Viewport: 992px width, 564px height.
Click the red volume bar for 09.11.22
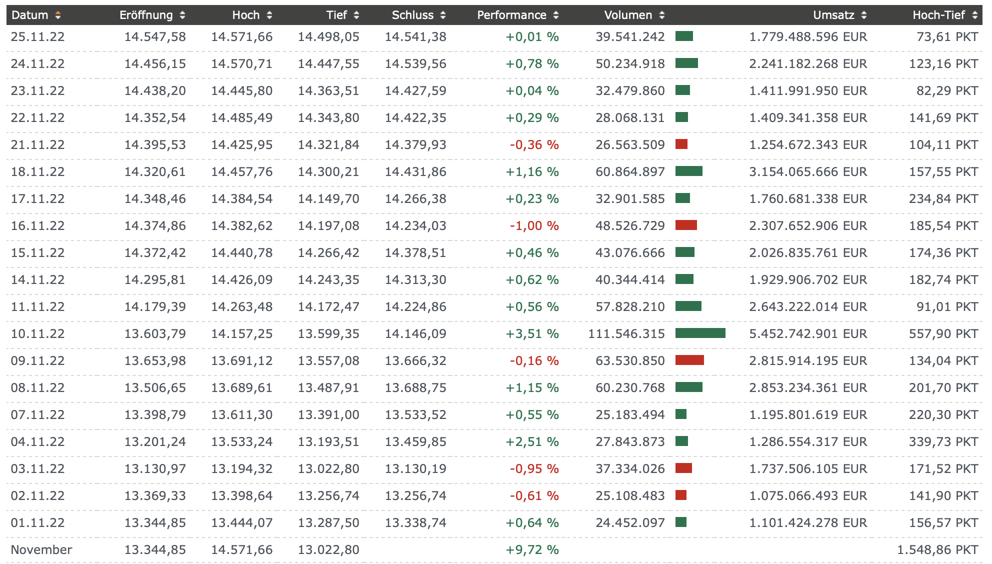(x=689, y=360)
